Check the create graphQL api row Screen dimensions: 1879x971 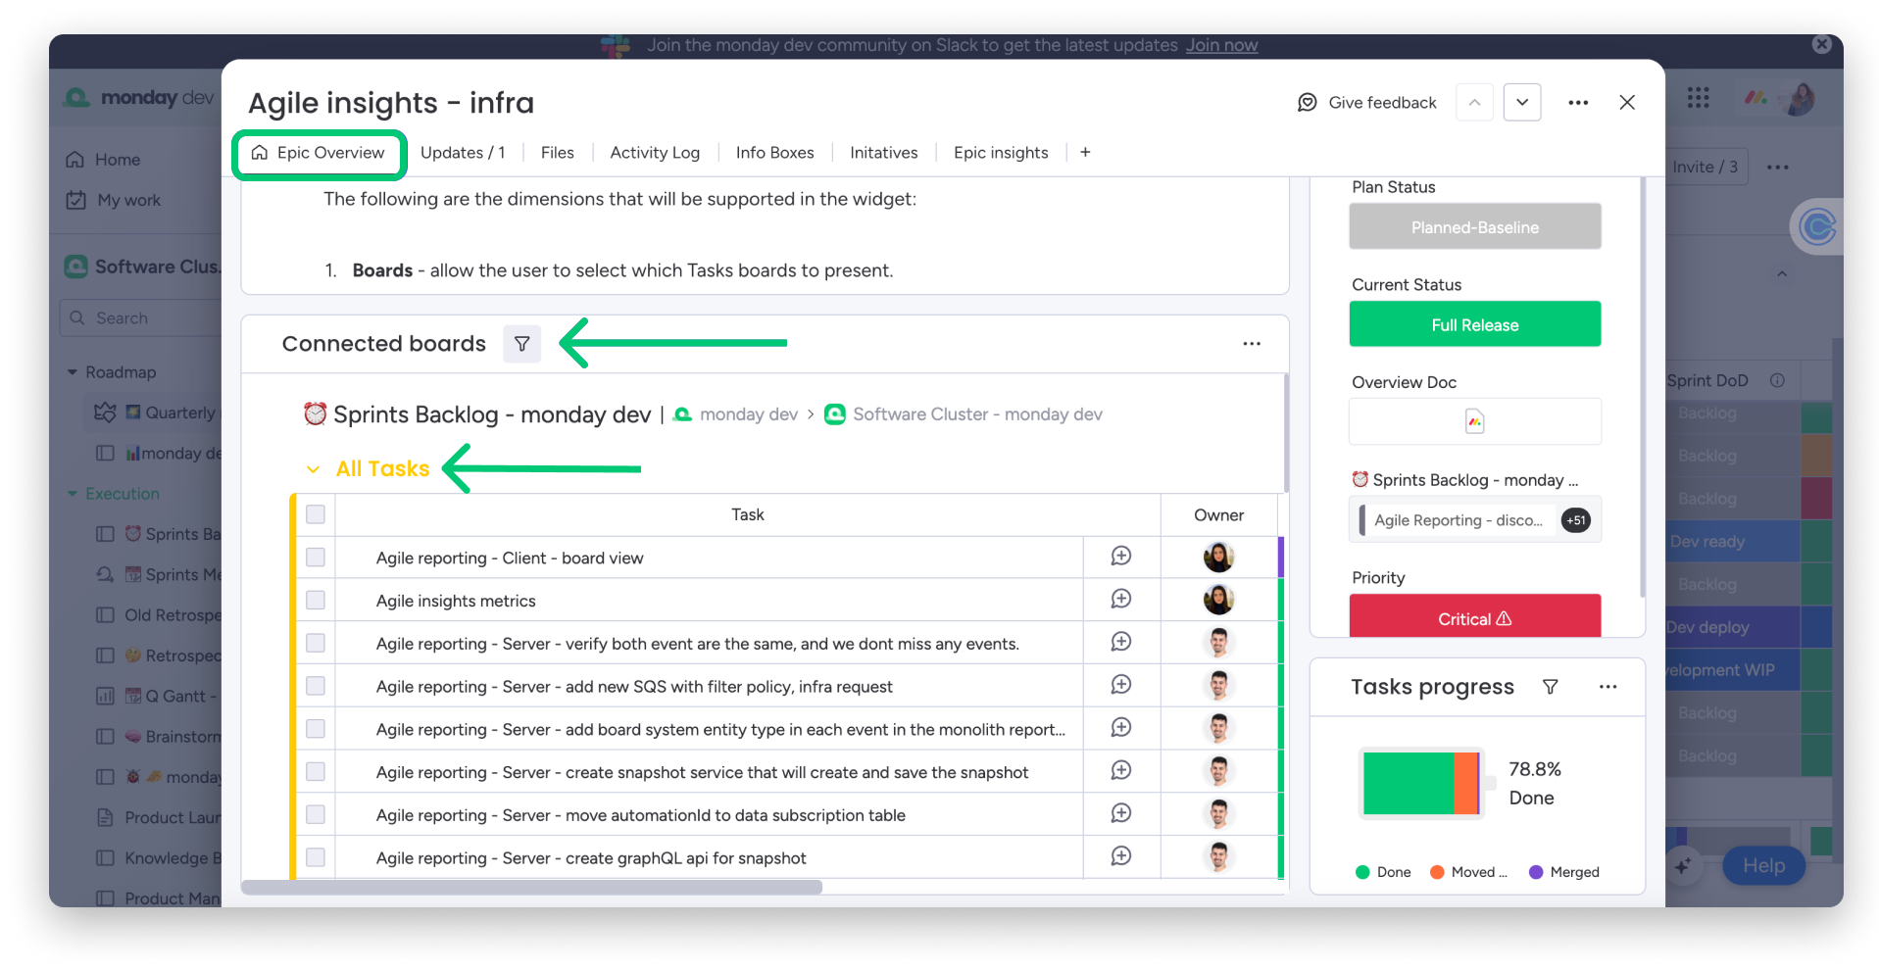(316, 857)
